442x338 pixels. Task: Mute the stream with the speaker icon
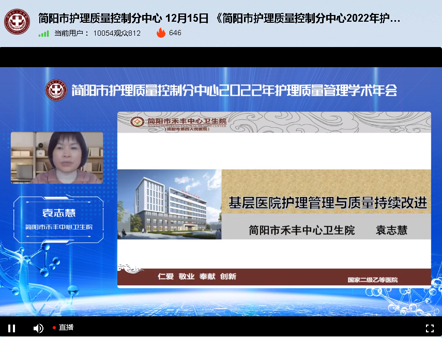pos(38,328)
